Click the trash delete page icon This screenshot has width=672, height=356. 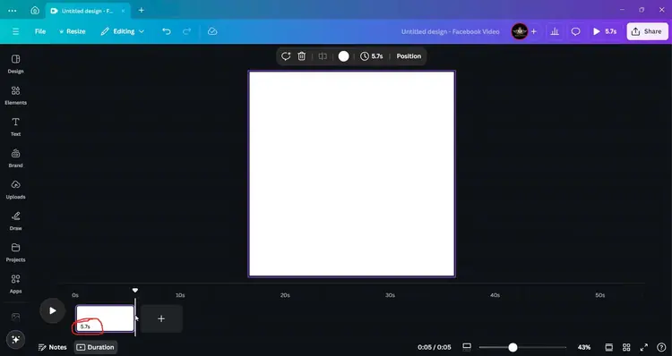302,56
